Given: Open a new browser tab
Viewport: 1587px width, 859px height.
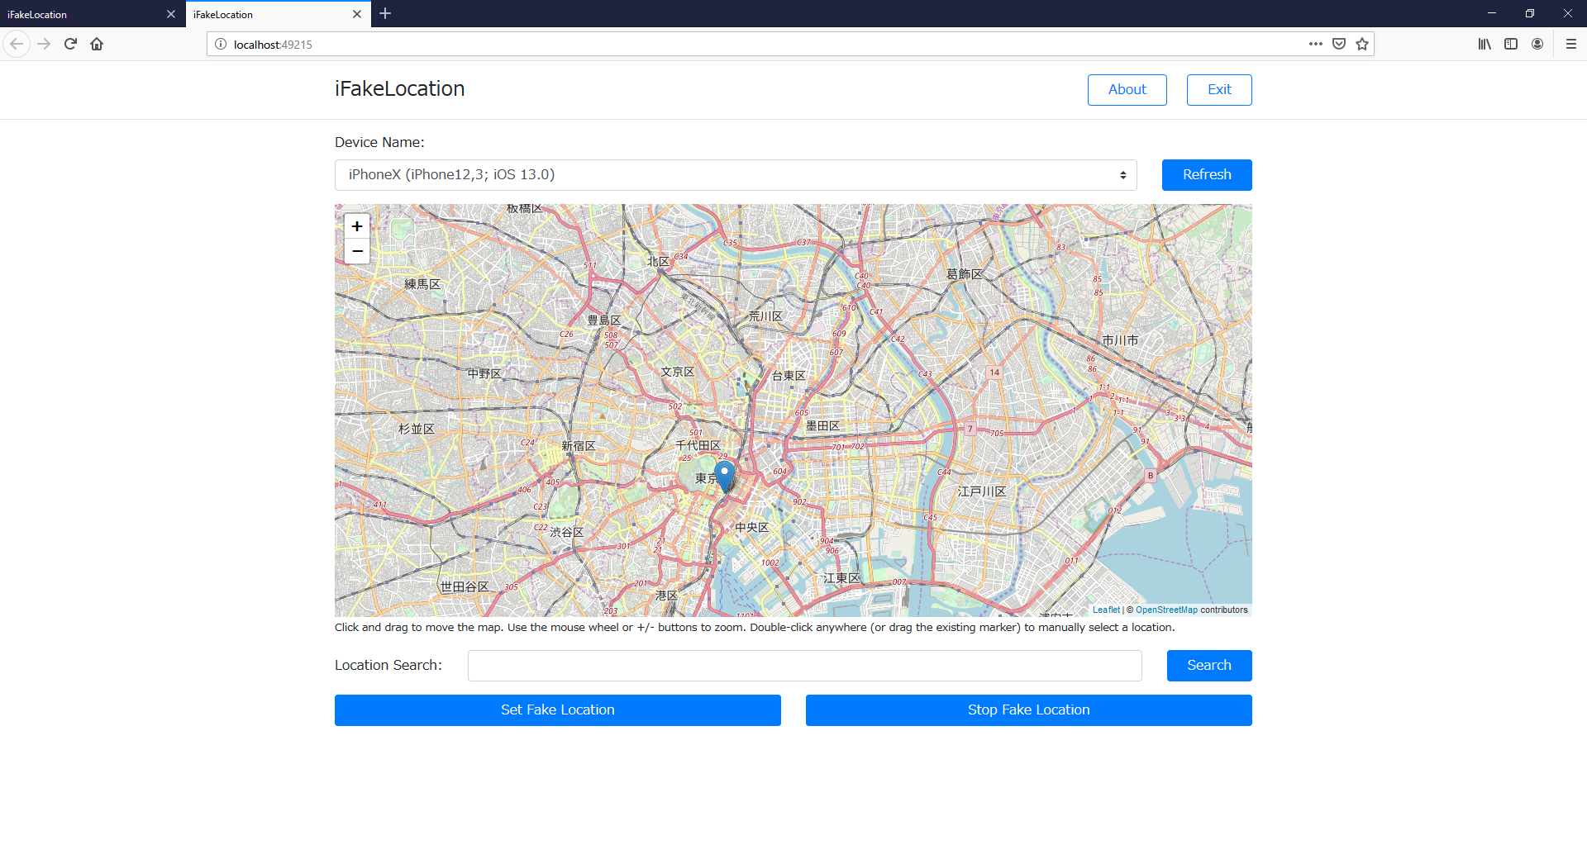Looking at the screenshot, I should pyautogui.click(x=385, y=13).
